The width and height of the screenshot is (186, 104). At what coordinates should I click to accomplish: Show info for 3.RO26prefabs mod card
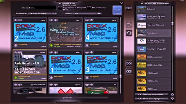click(91, 53)
